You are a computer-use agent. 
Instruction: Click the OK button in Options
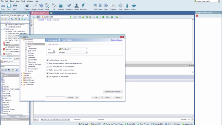coord(96,98)
